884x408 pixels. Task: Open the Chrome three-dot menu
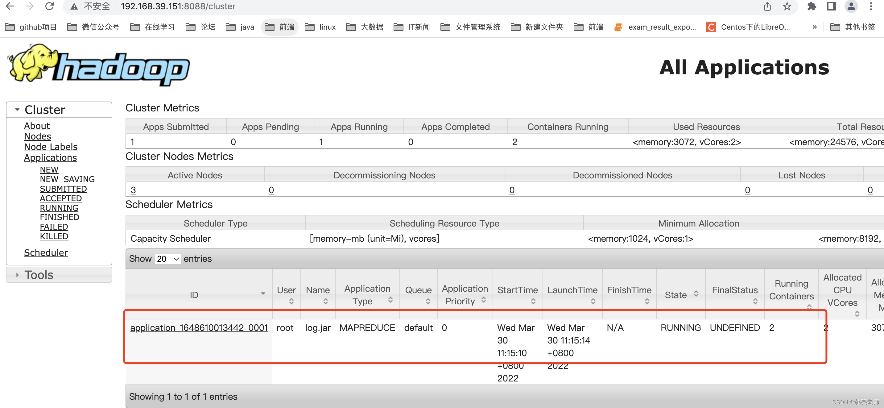click(x=871, y=6)
